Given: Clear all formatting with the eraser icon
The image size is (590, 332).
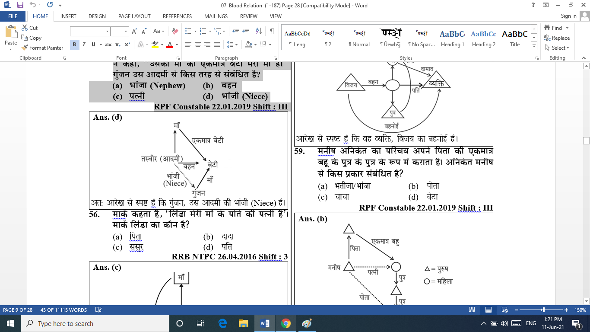Looking at the screenshot, I should pos(175,31).
